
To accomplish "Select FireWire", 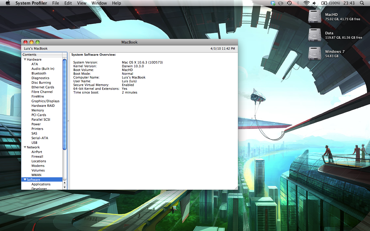I will [x=38, y=96].
